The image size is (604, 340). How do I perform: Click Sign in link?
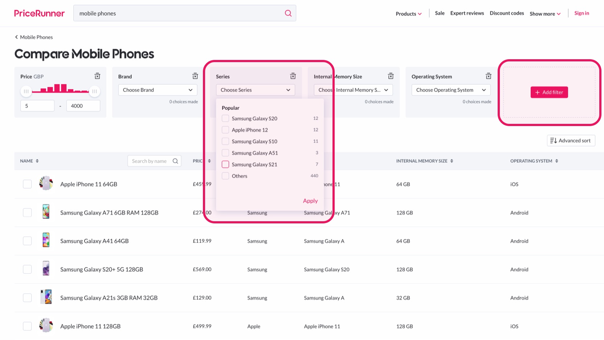click(581, 13)
